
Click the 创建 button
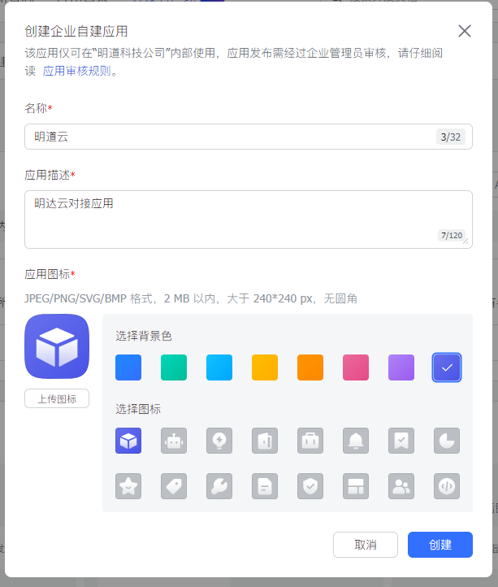coord(440,545)
